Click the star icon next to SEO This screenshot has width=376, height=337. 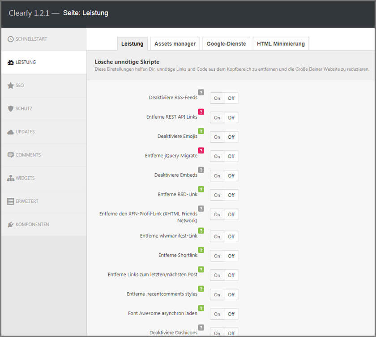[x=11, y=85]
